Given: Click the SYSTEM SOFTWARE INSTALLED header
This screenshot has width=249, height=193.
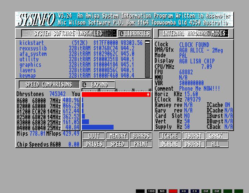Looking at the screenshot, I should [69, 33].
